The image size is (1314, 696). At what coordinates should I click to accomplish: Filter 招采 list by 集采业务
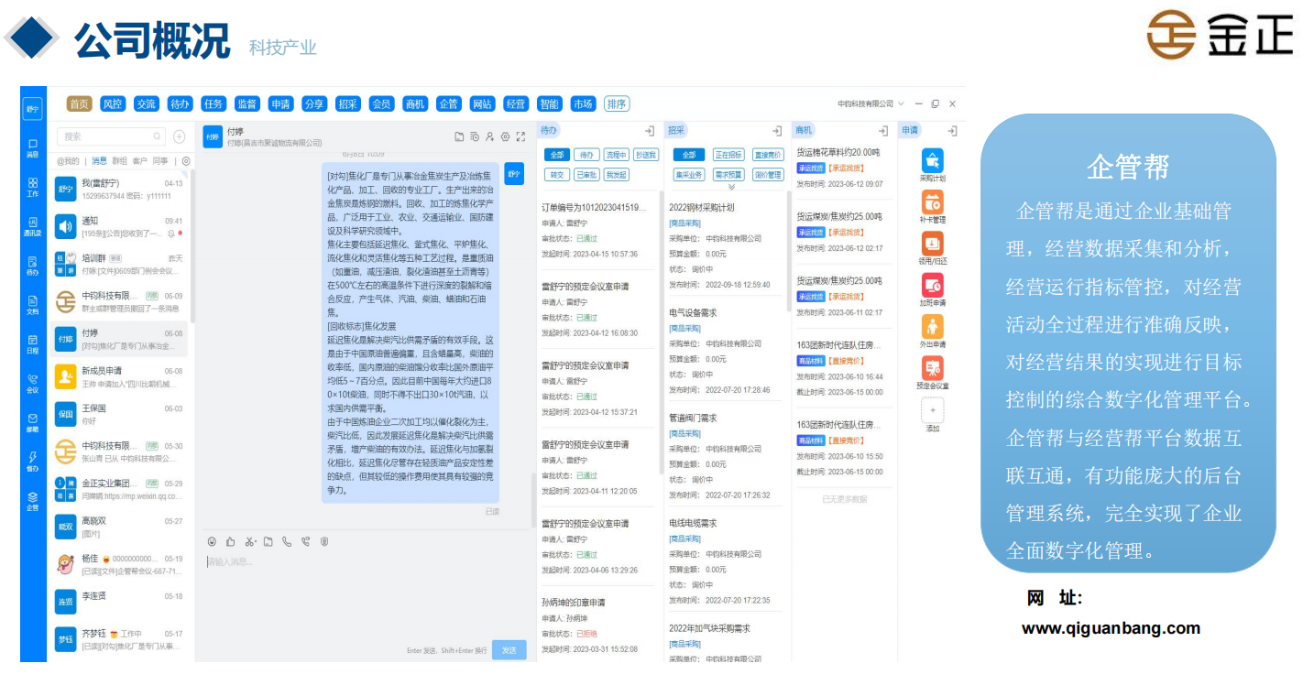(689, 175)
